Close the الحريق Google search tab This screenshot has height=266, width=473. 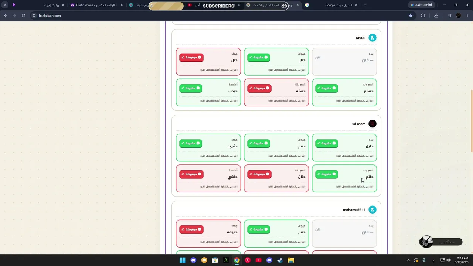point(356,5)
